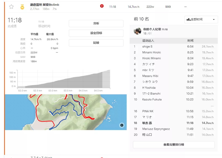Open 查看完整排行榜 full leaderboard
The height and width of the screenshot is (158, 222).
click(173, 145)
